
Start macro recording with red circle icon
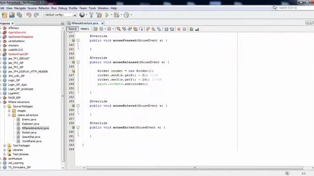(179, 29)
